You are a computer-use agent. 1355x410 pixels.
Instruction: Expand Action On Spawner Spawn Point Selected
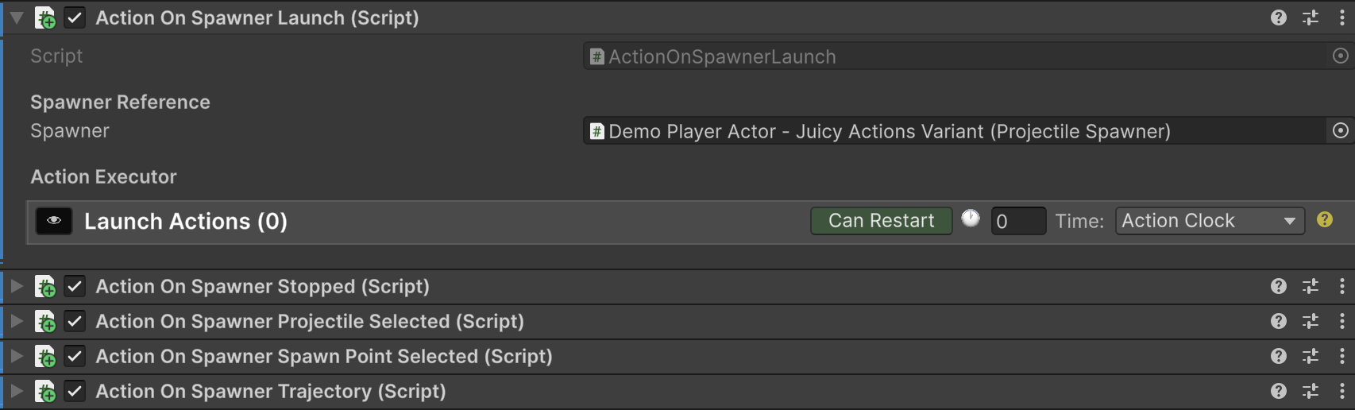pyautogui.click(x=16, y=356)
